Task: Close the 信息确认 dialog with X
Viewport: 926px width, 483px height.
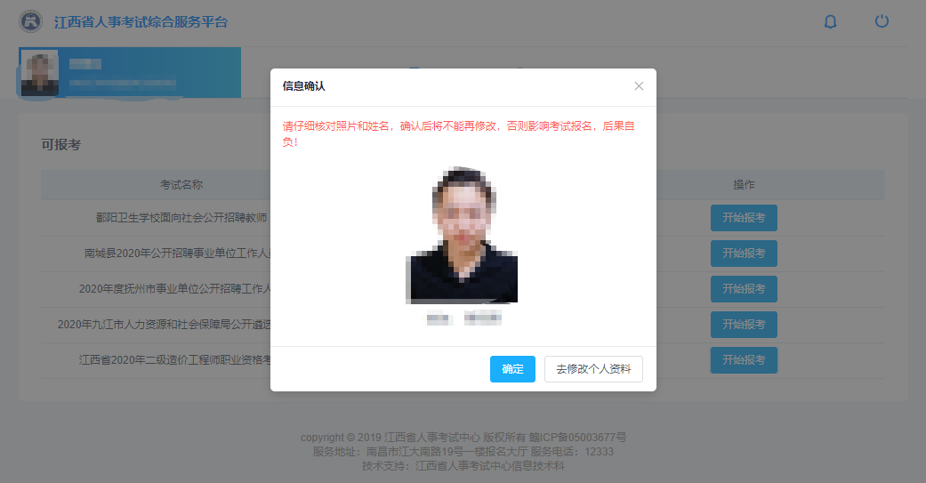Action: pyautogui.click(x=639, y=86)
